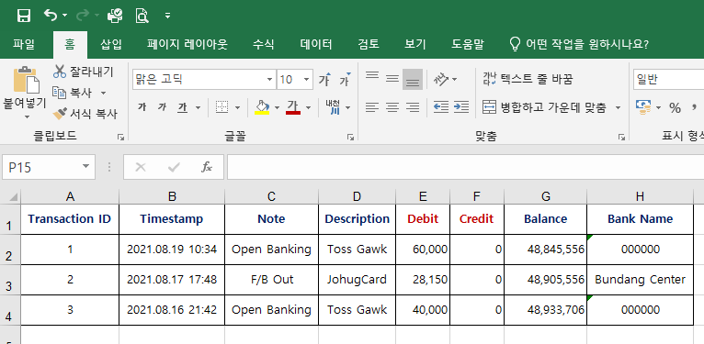
Task: Click the 복사 copy button
Action: [x=73, y=93]
